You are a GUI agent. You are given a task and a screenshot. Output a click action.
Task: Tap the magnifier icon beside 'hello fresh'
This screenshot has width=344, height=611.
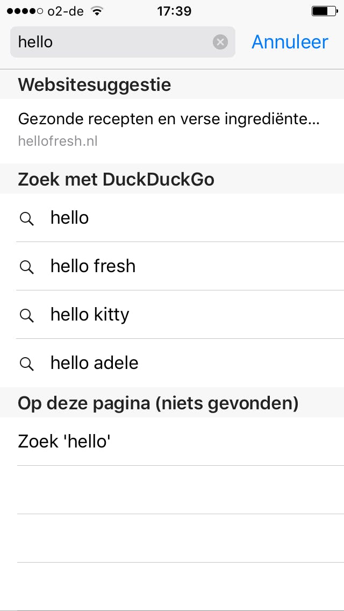(26, 267)
